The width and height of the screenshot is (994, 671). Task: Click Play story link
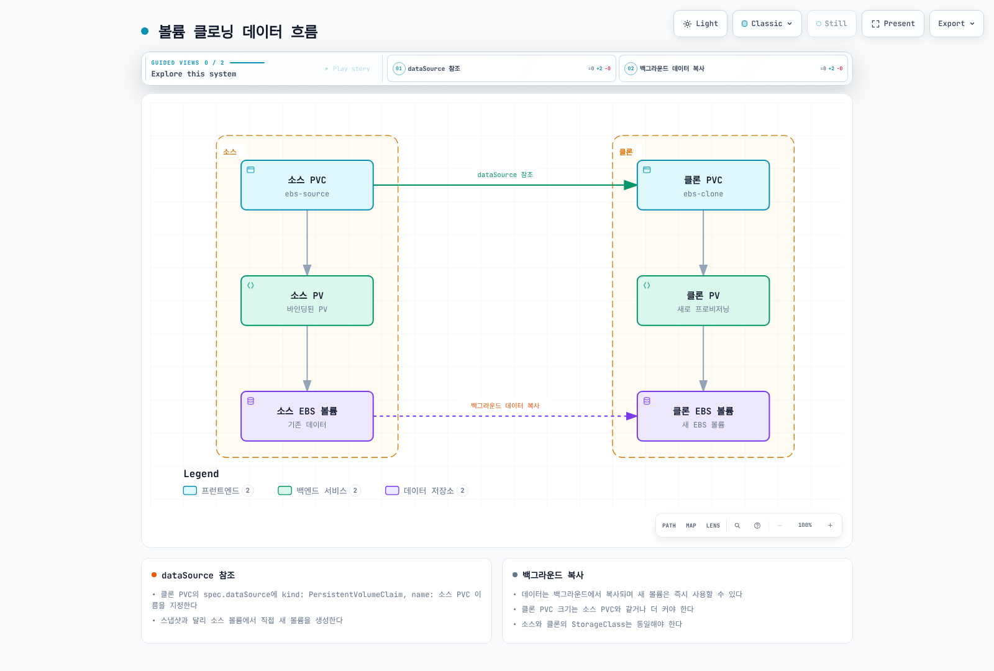348,69
